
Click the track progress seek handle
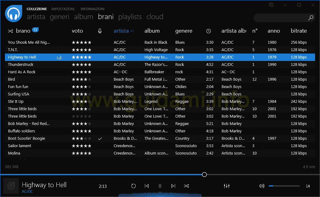tap(204, 175)
